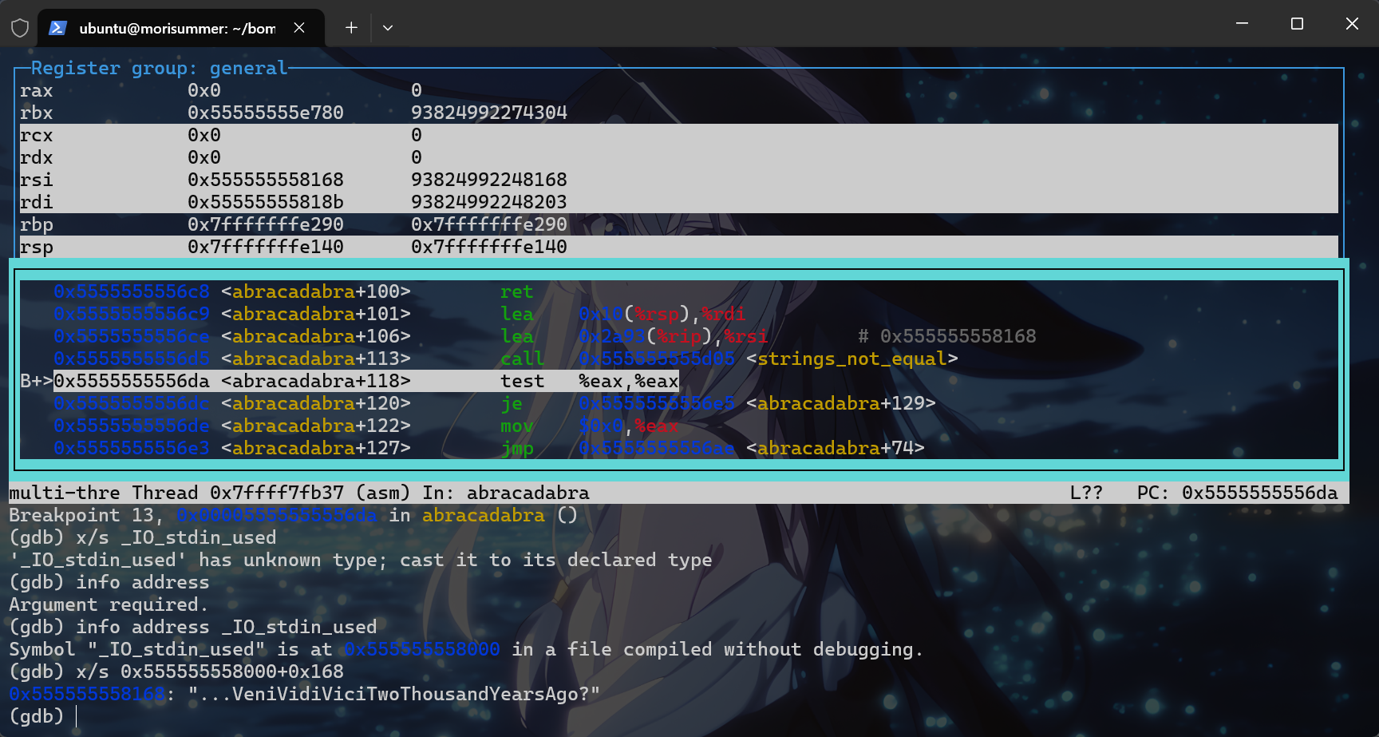Click the PowerShell icon on the tab
1379x737 pixels.
(x=57, y=28)
